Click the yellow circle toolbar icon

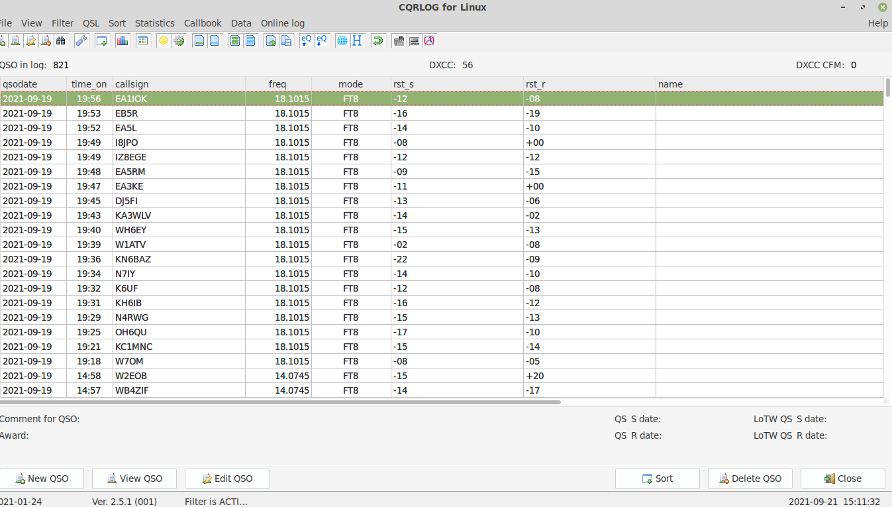[x=164, y=40]
